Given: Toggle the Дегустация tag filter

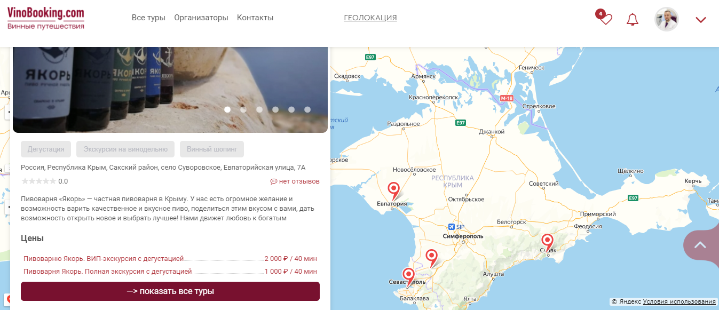Looking at the screenshot, I should [x=46, y=149].
